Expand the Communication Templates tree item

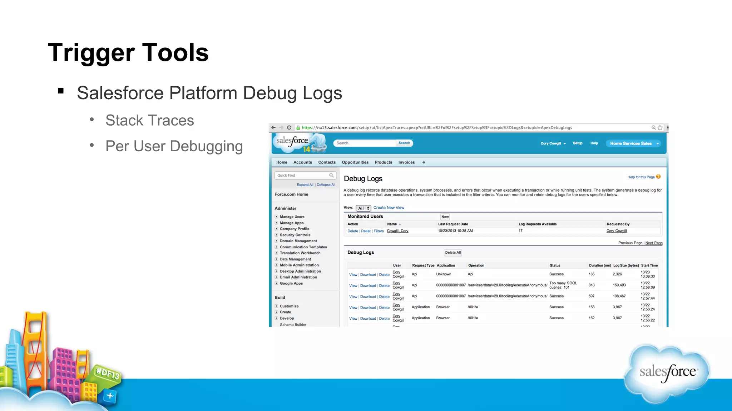pyautogui.click(x=276, y=247)
